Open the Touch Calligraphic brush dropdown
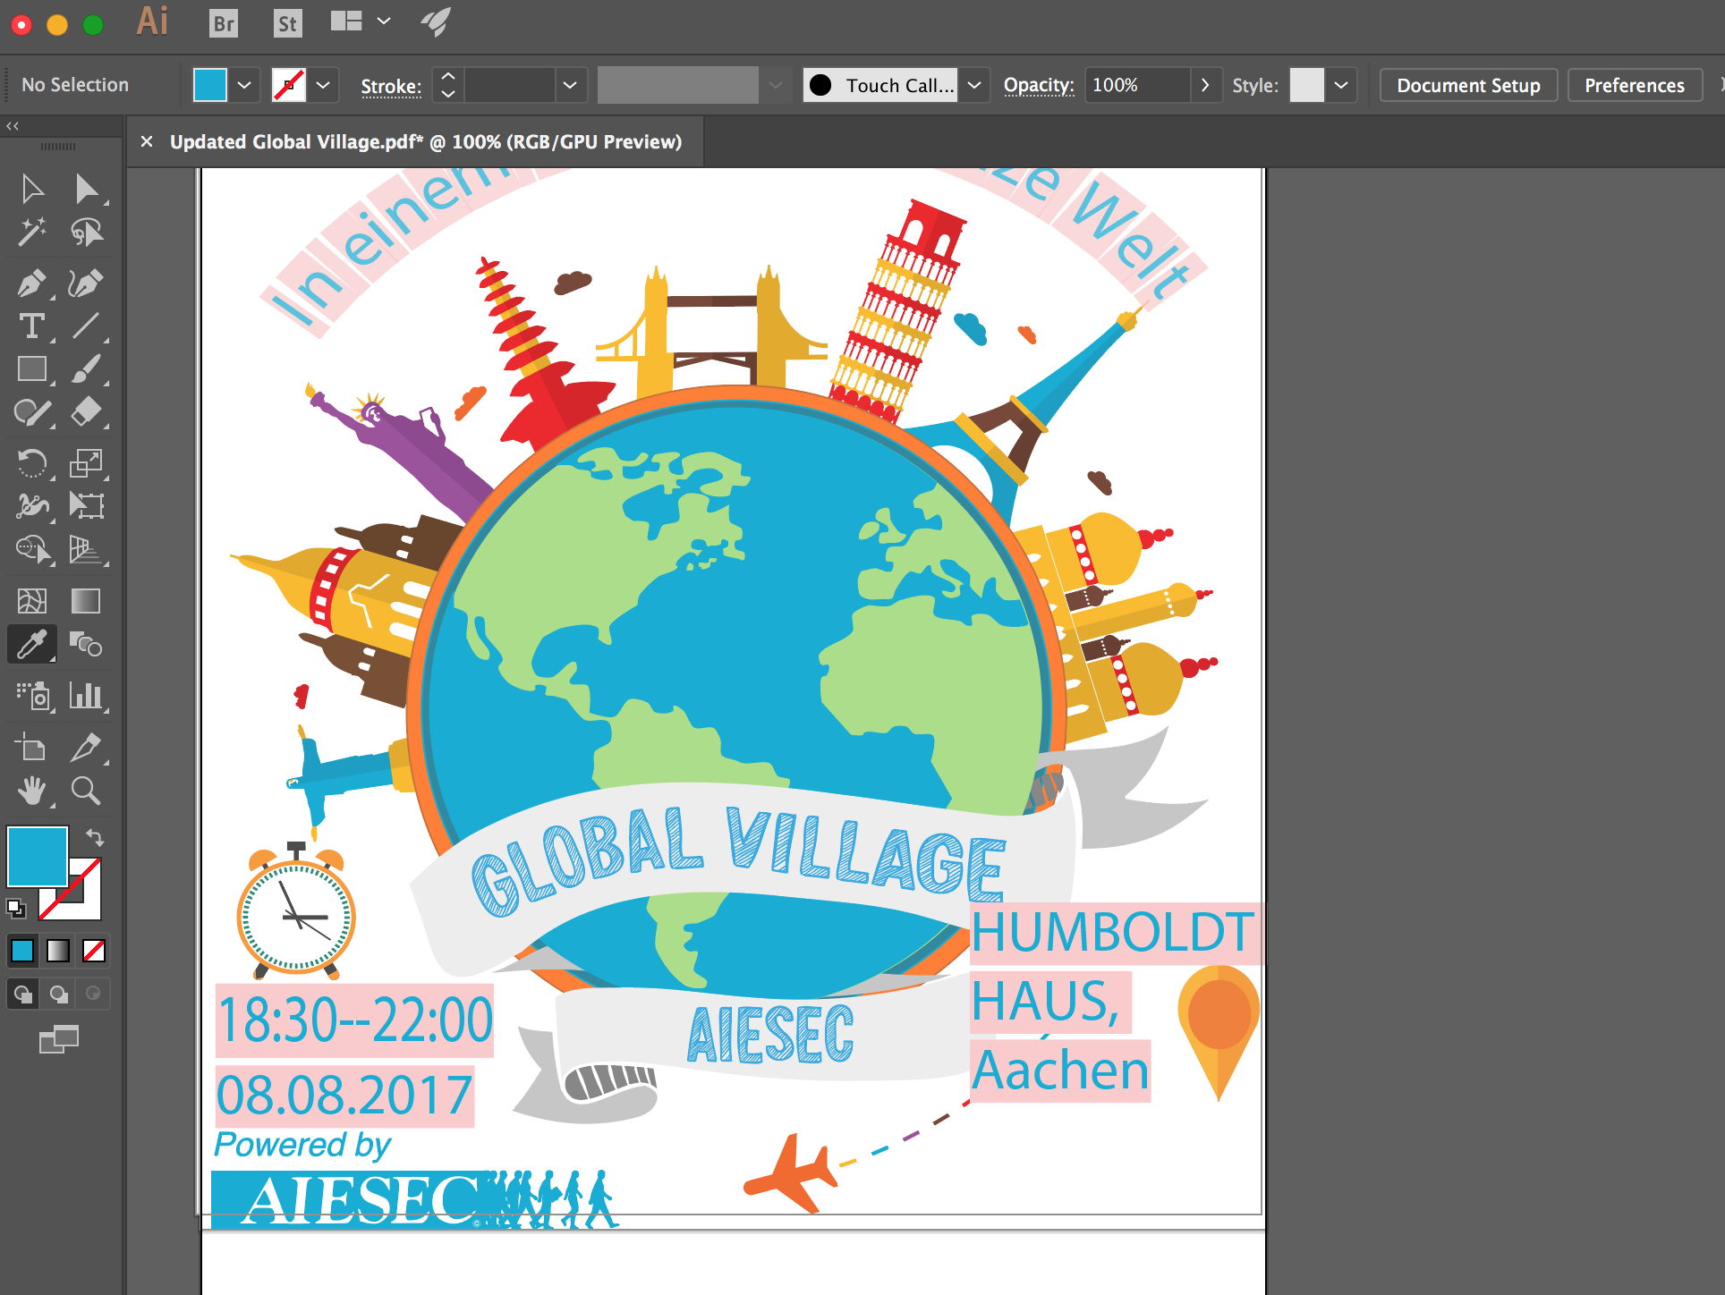 point(974,85)
